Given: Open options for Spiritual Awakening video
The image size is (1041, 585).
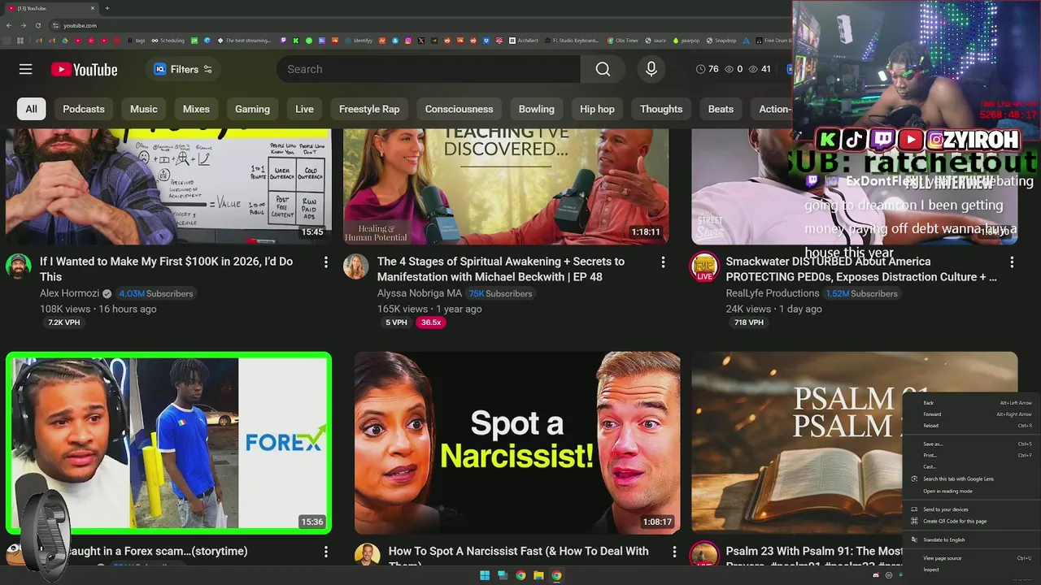Looking at the screenshot, I should click(x=663, y=262).
